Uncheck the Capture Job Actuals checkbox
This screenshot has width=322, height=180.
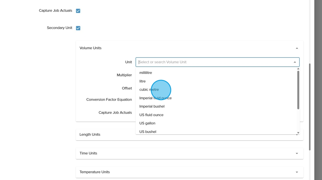click(x=78, y=11)
